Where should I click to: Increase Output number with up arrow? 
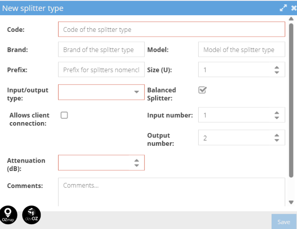(277, 135)
